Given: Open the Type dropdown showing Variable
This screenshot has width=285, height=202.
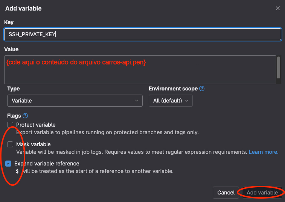Looking at the screenshot, I should 75,101.
